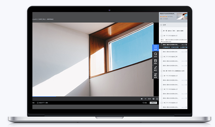The image size is (215, 127).
Task: Open the 笔记 notes pencil icon
Action: click(155, 68)
